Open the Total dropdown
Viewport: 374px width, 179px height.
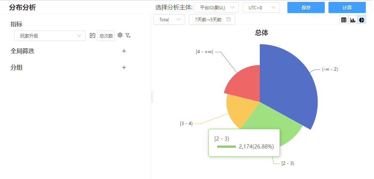click(x=169, y=19)
